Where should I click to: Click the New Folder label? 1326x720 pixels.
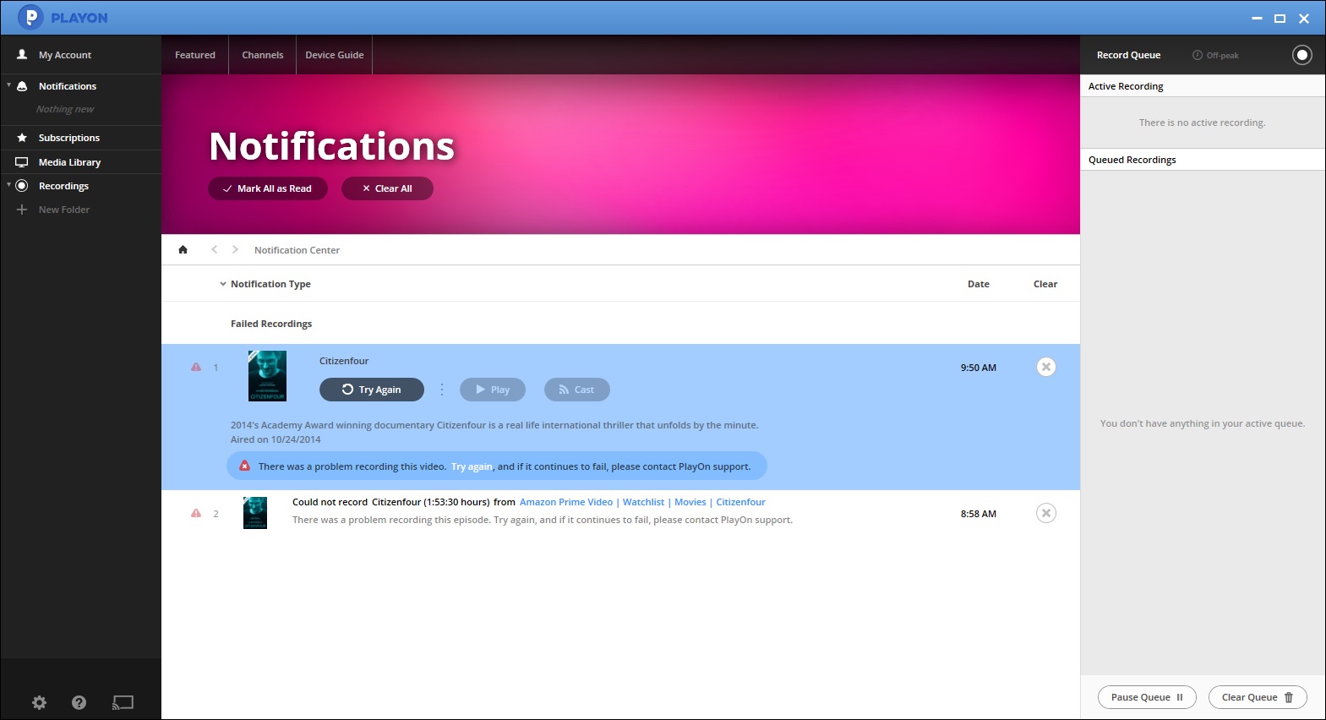[64, 210]
